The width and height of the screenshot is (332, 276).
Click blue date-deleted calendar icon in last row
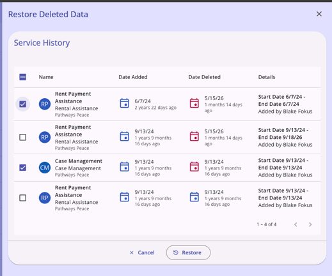coord(194,197)
